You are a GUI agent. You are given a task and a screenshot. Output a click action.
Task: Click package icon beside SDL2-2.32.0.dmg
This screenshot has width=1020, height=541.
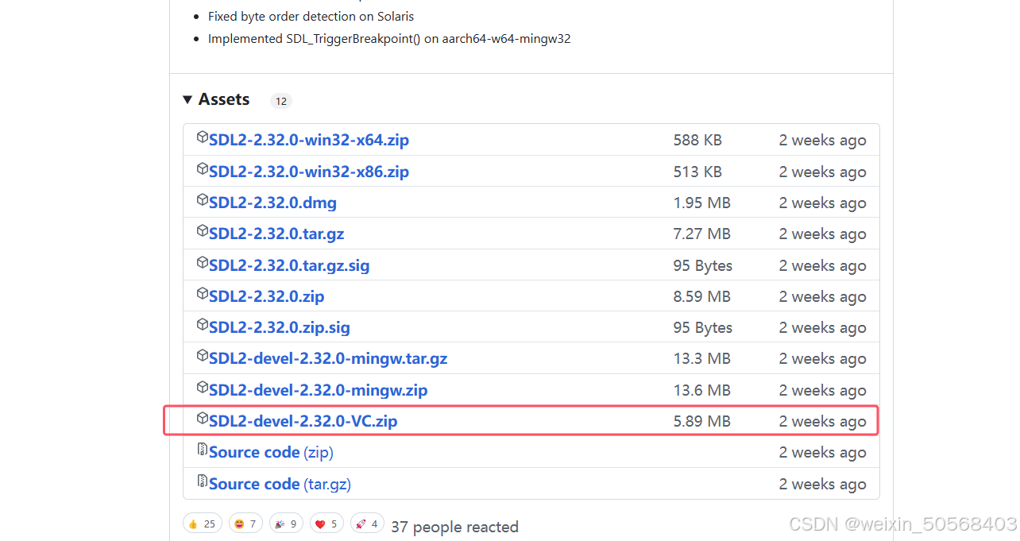coord(202,199)
